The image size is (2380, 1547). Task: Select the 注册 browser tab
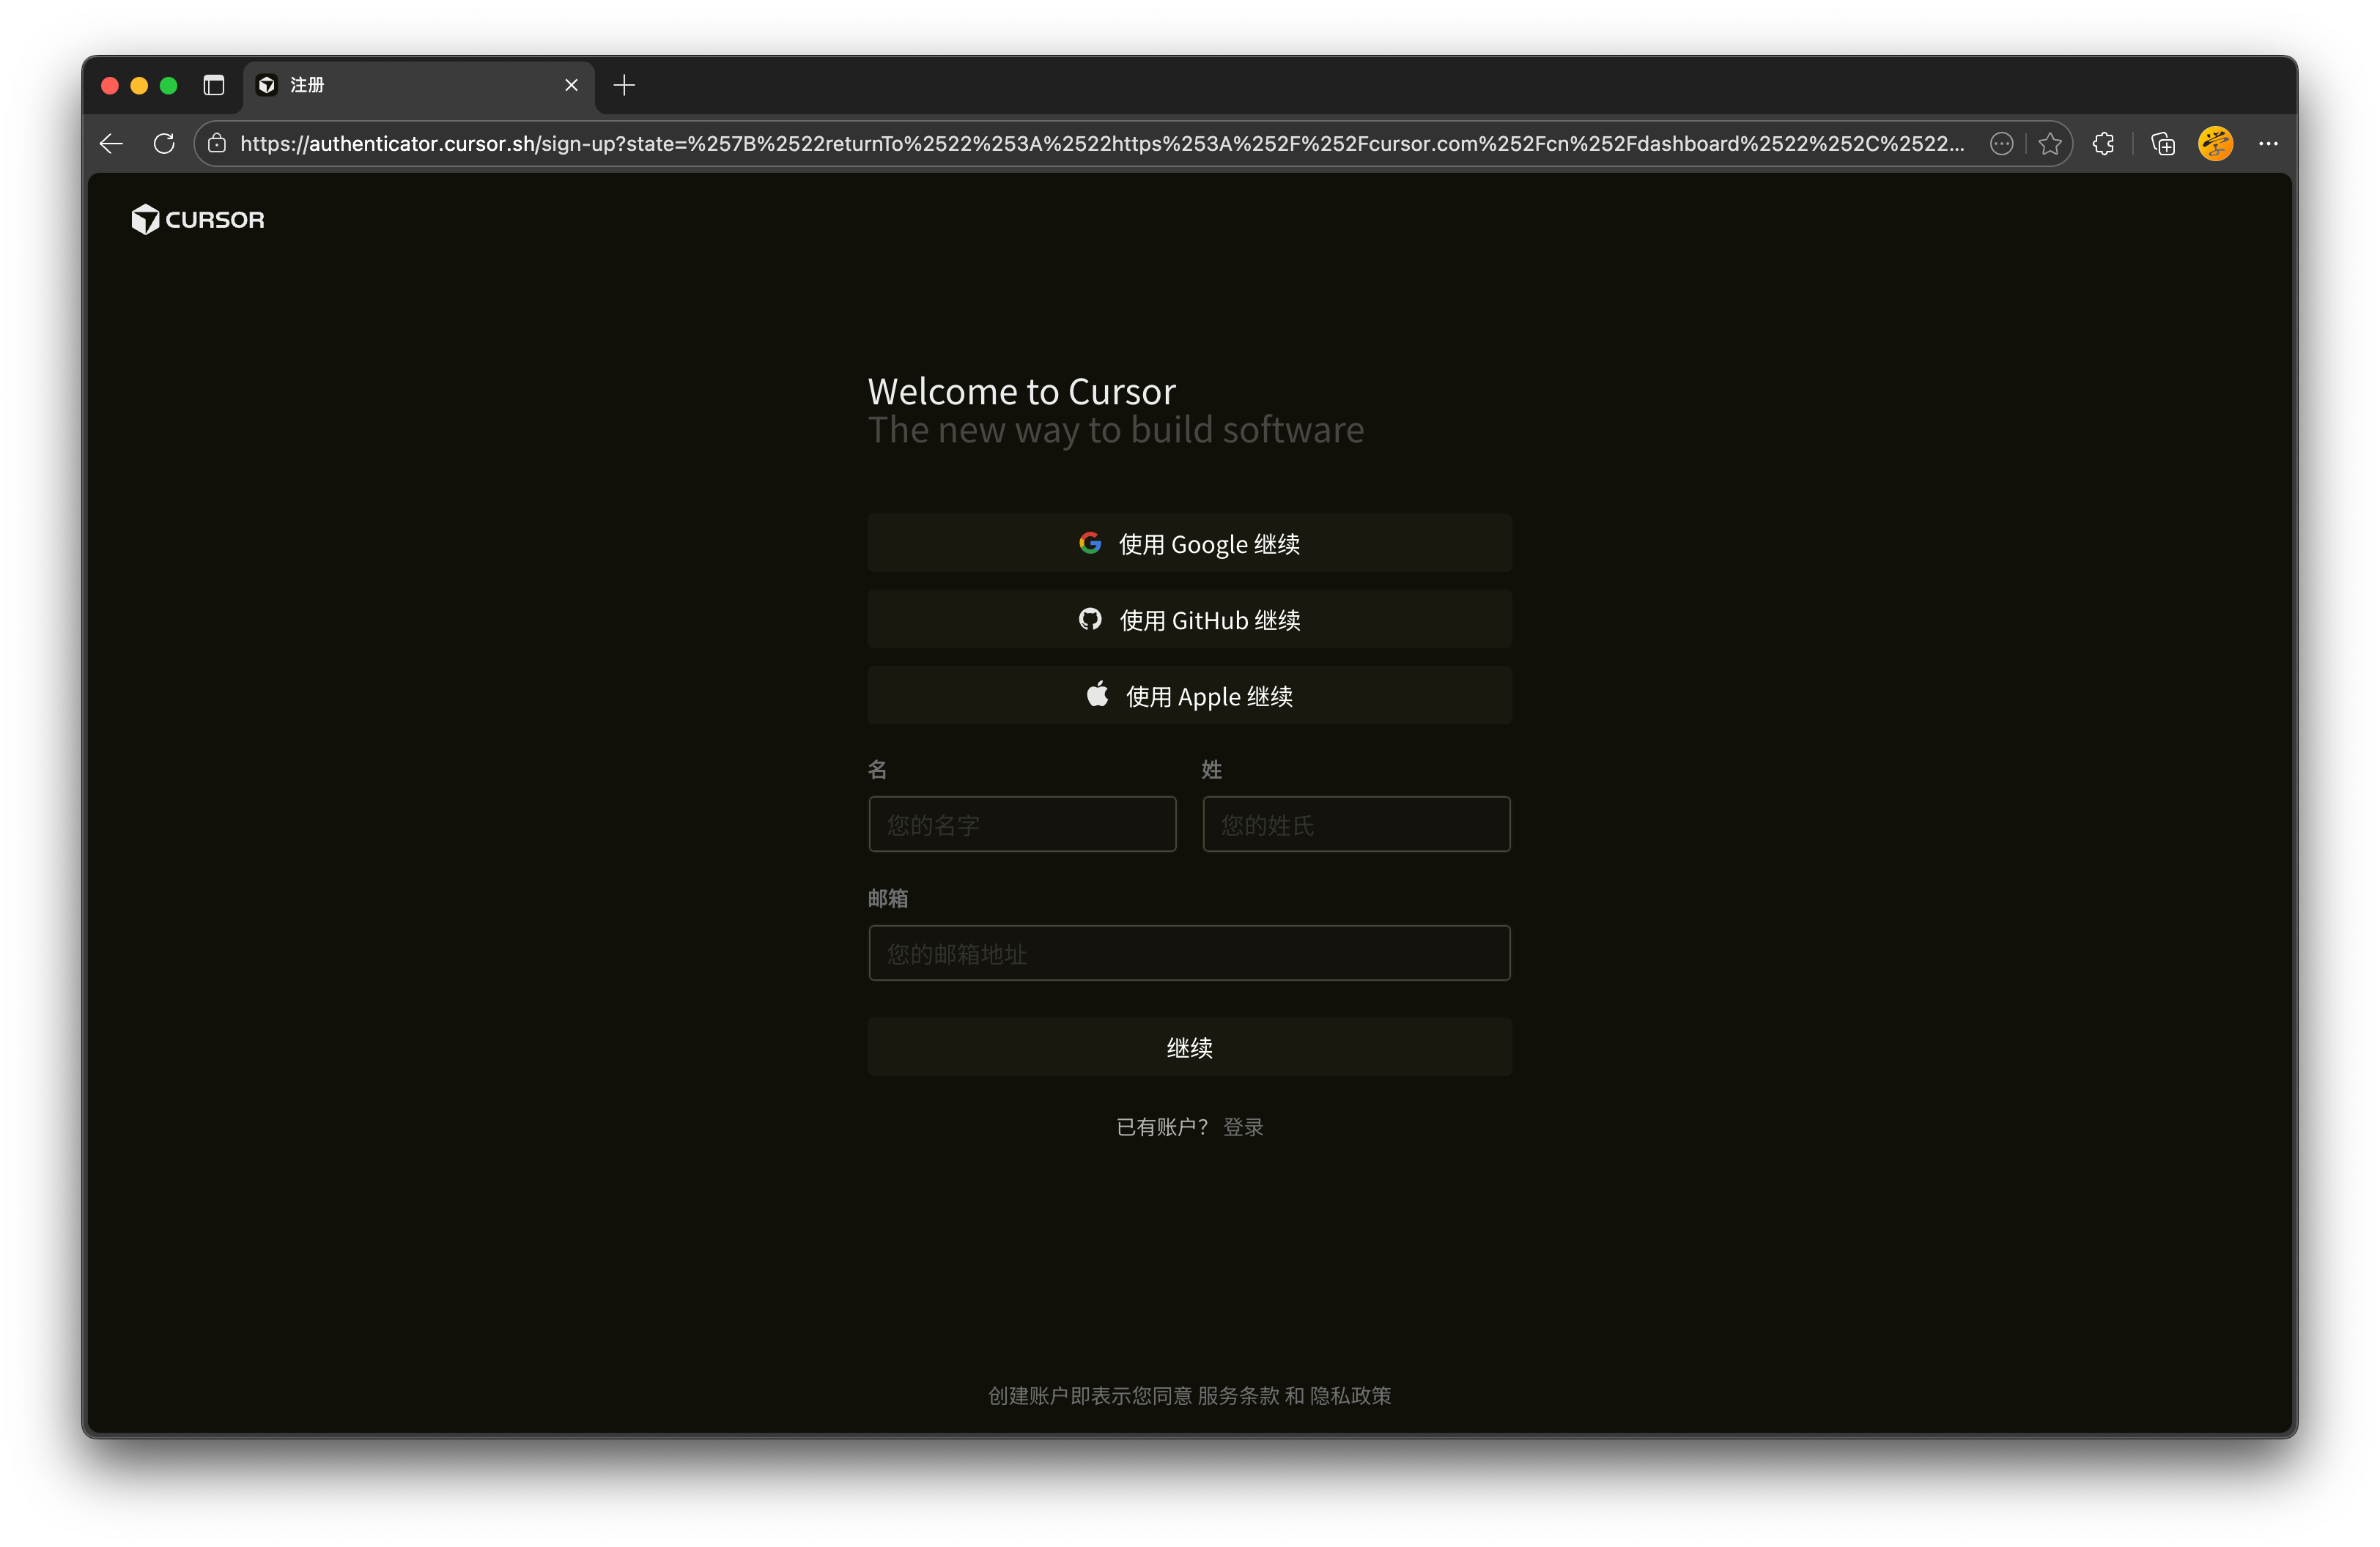[400, 86]
